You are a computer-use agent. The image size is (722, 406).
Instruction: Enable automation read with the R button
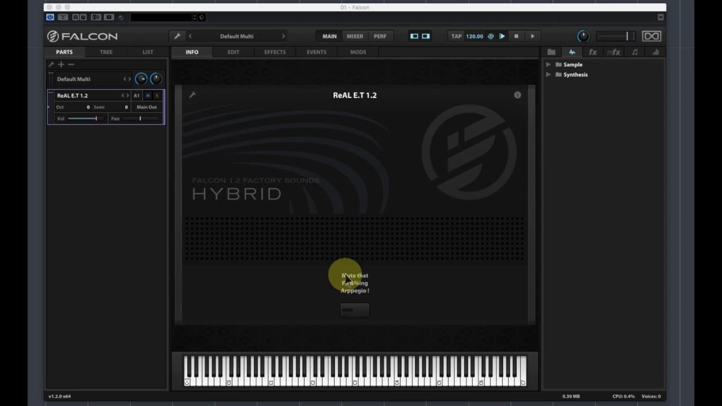point(76,17)
